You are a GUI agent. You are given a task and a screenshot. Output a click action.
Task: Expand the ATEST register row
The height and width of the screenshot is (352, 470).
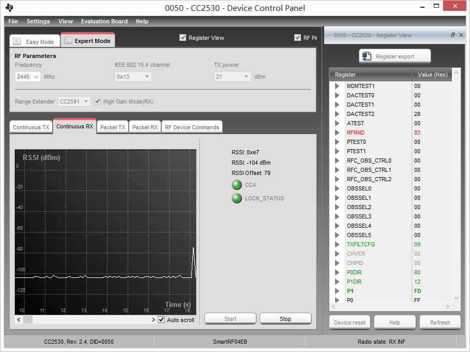pos(337,123)
